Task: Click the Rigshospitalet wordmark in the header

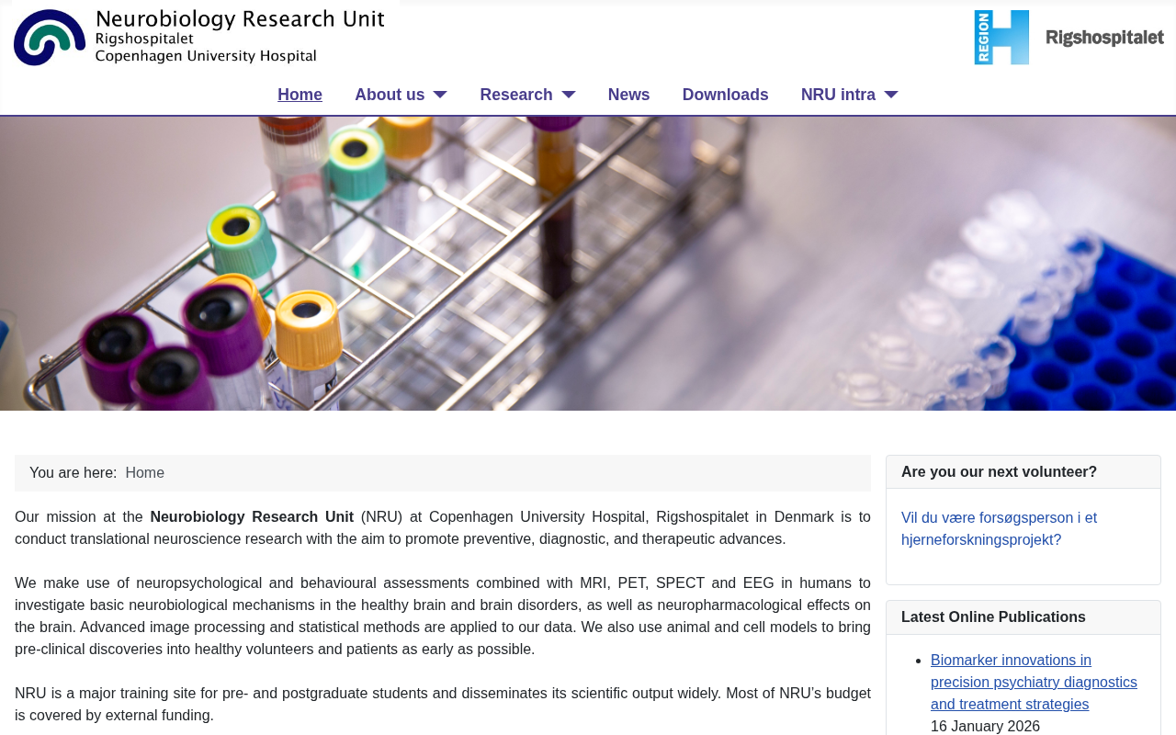Action: (x=1104, y=38)
